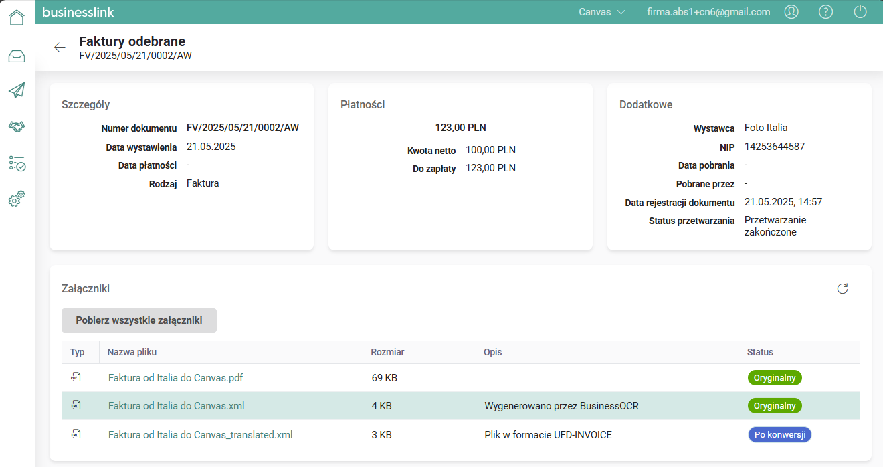Click the NIP number 14253644587

pyautogui.click(x=775, y=147)
